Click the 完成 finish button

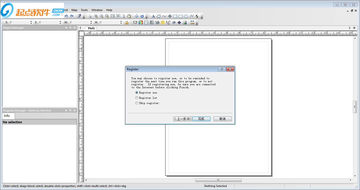201,119
